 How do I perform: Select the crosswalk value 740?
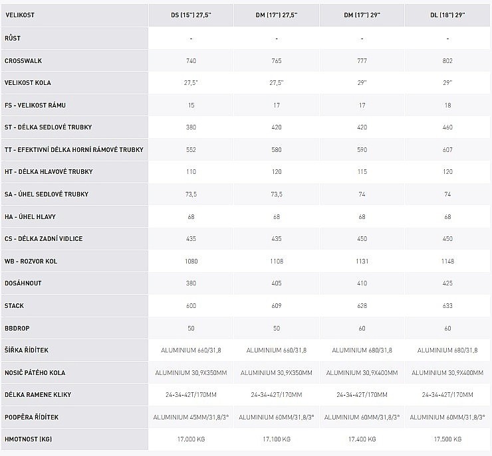click(191, 60)
